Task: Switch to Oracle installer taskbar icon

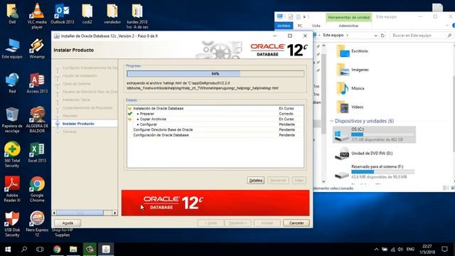Action: pos(106,249)
